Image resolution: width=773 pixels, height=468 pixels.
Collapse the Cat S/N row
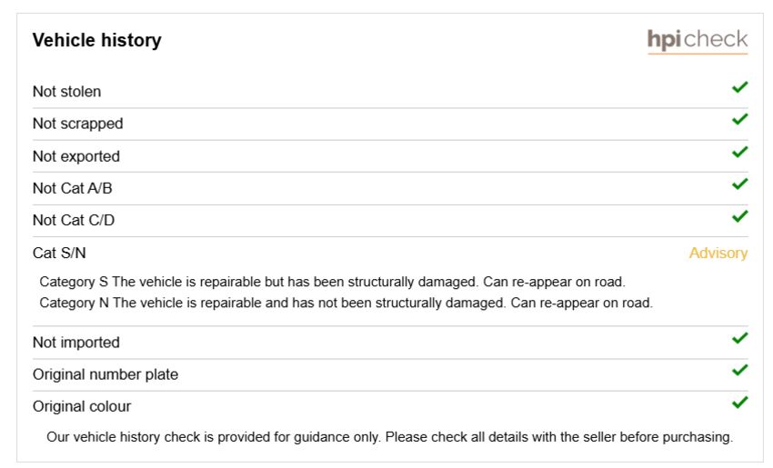click(390, 253)
